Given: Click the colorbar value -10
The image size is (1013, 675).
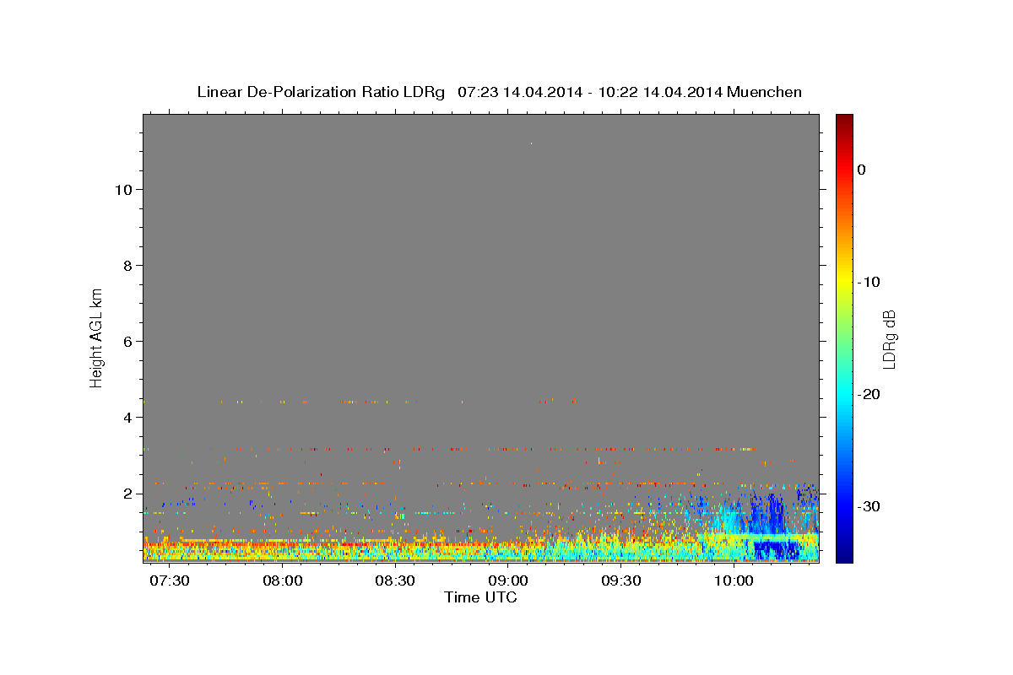Looking at the screenshot, I should pyautogui.click(x=869, y=282).
